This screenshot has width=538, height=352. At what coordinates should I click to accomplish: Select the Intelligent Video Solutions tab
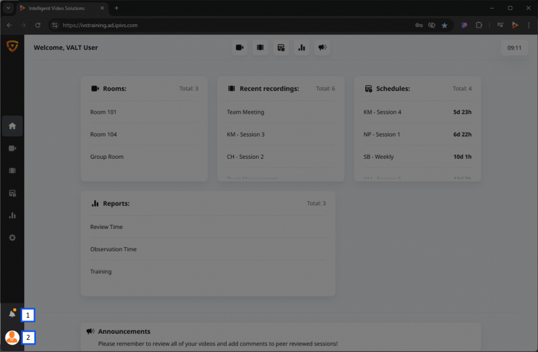[x=62, y=8]
